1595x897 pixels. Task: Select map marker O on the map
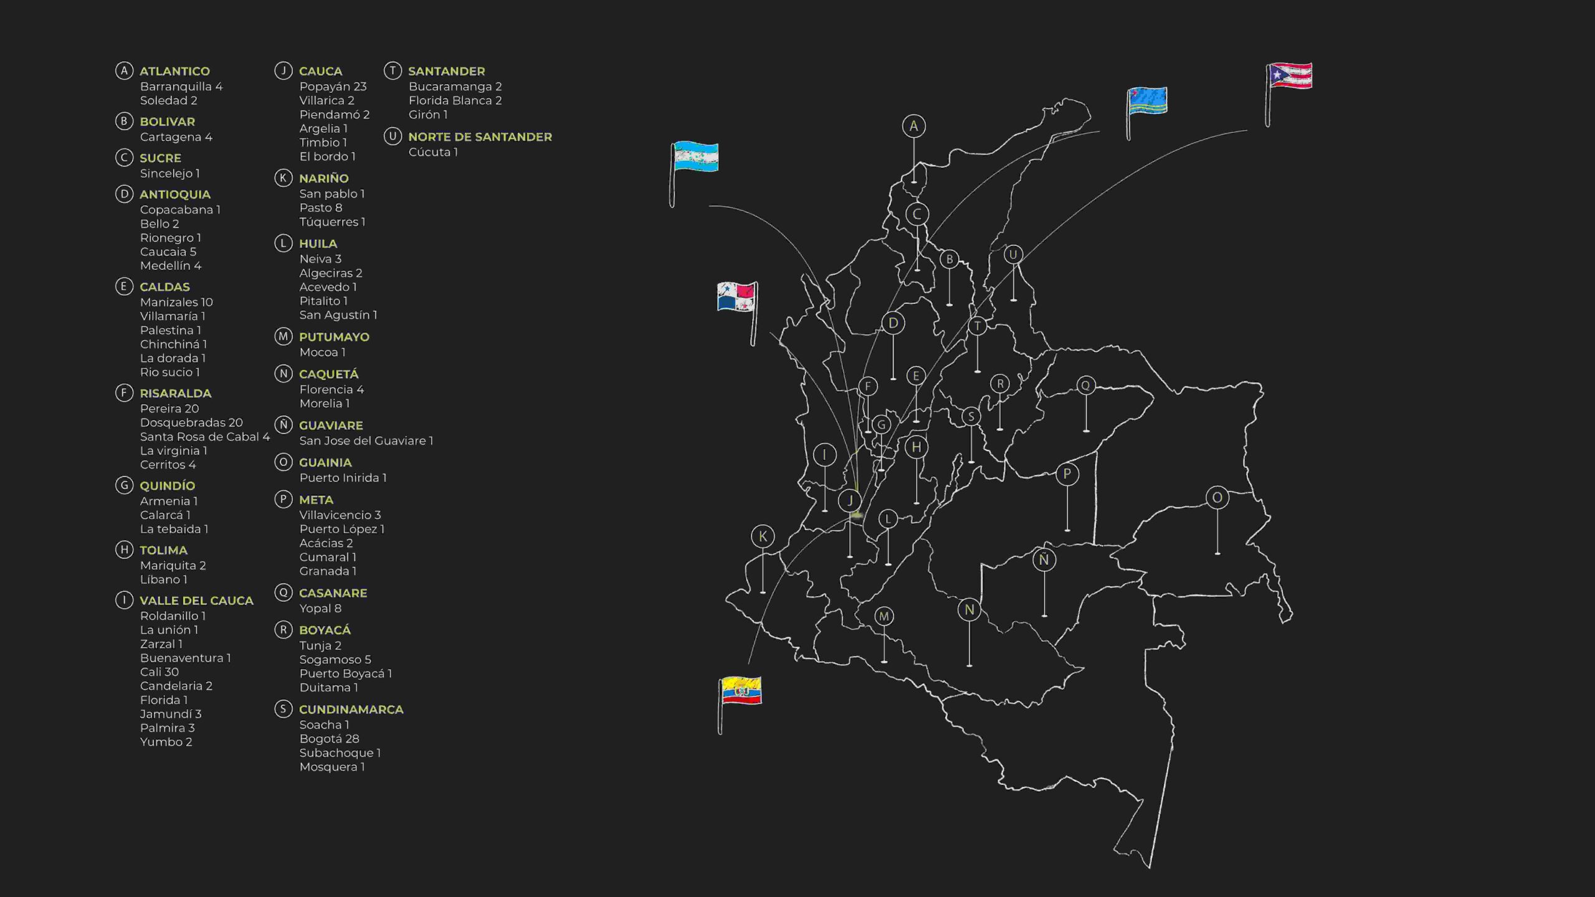point(1217,498)
